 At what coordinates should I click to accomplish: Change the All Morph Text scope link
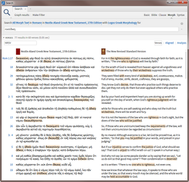[x=21, y=23]
